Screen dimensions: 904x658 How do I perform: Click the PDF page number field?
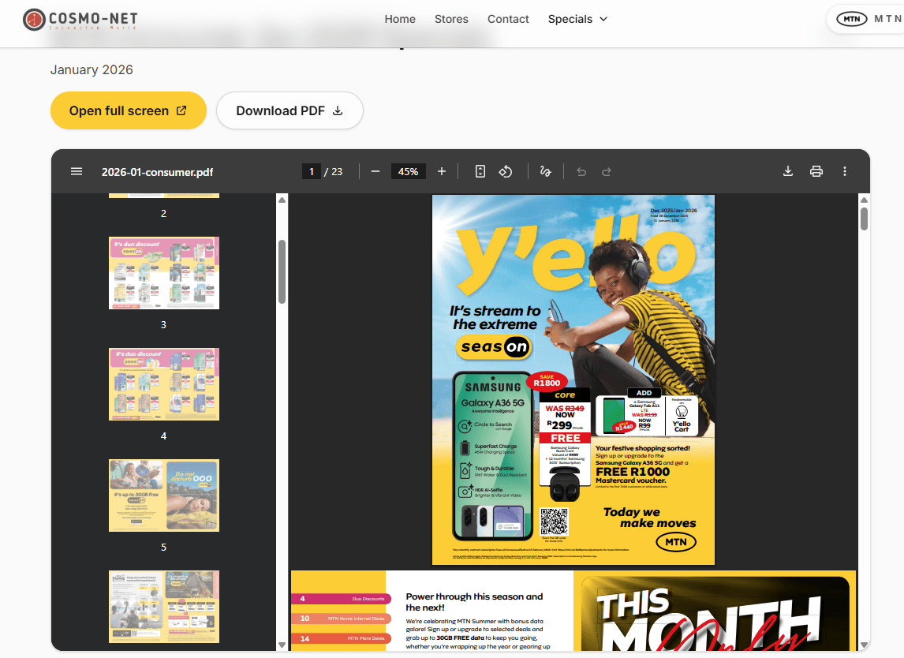(312, 171)
